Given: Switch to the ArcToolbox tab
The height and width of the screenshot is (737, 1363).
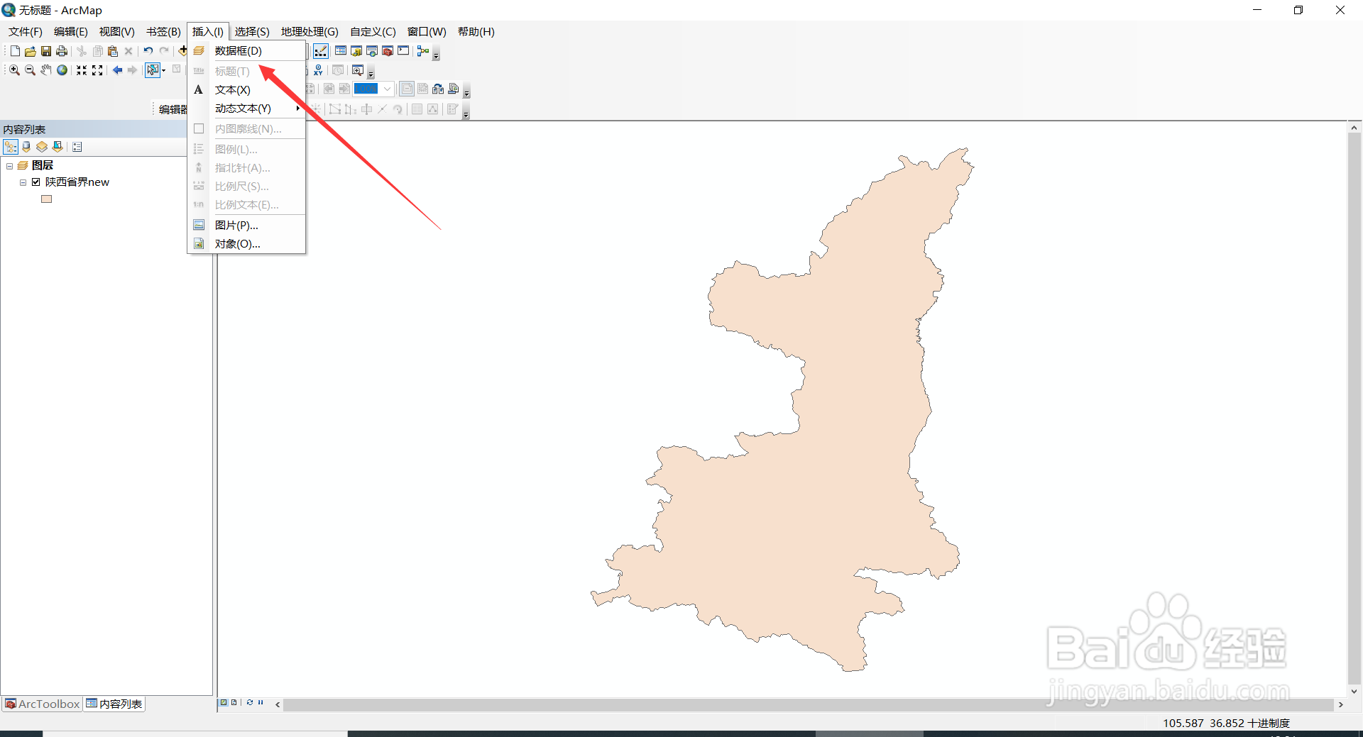Looking at the screenshot, I should [42, 704].
